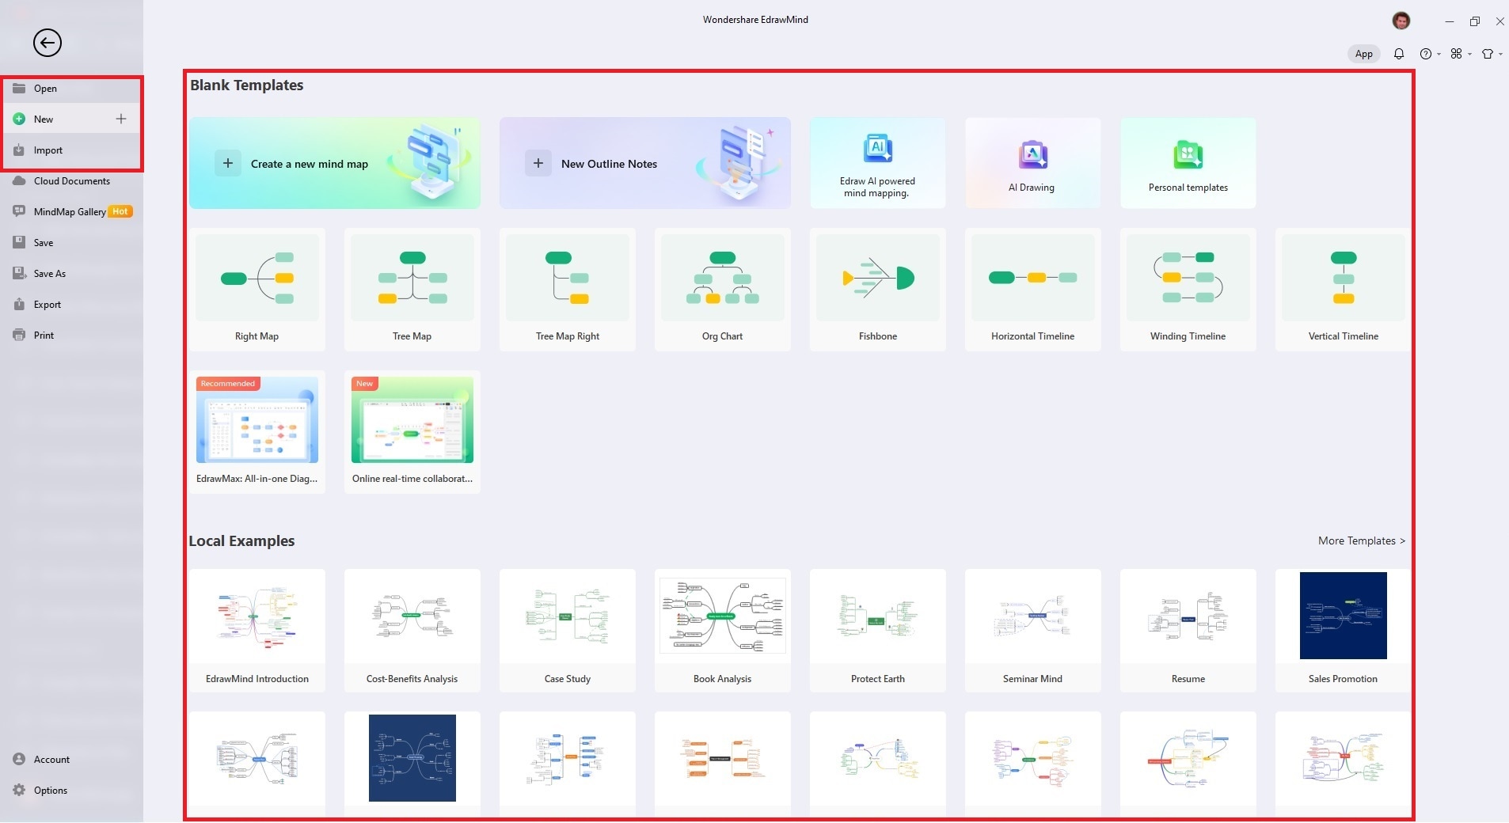Click the Save disk icon
The width and height of the screenshot is (1509, 823).
19,242
